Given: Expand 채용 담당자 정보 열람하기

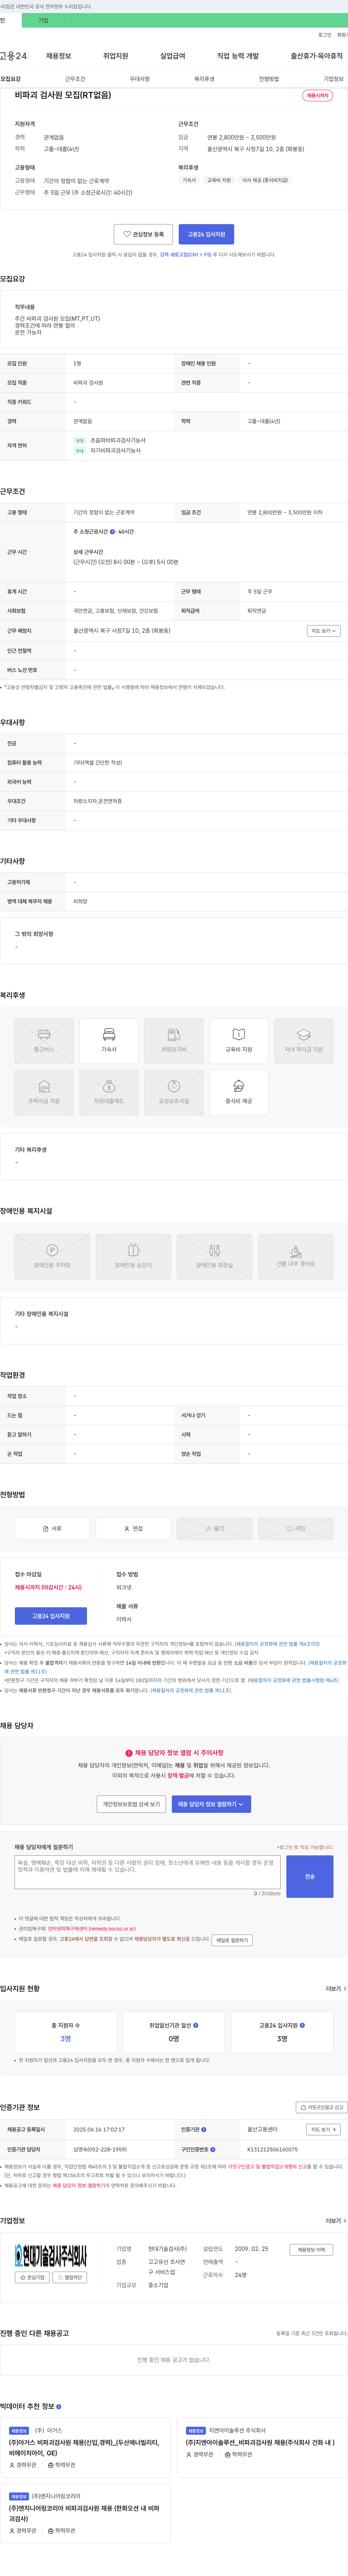Looking at the screenshot, I should 211,1804.
